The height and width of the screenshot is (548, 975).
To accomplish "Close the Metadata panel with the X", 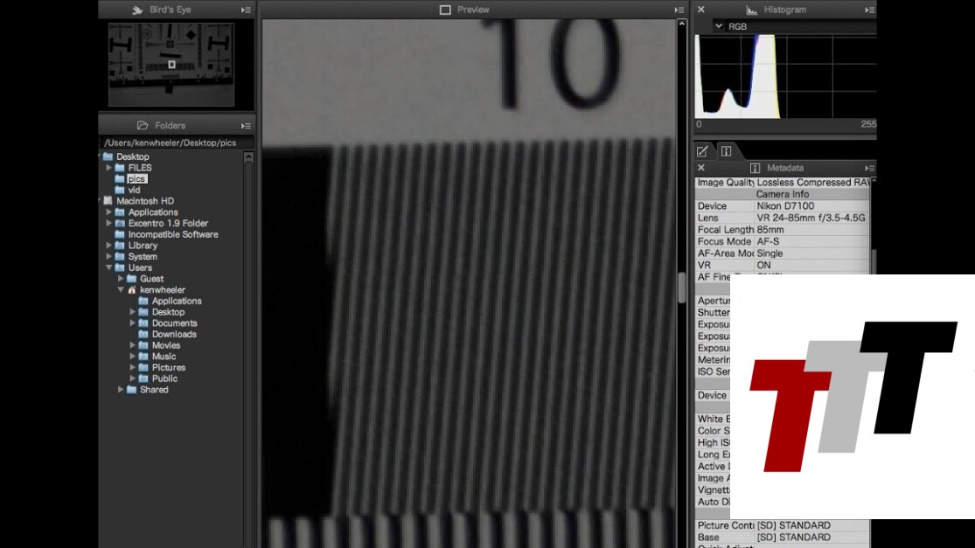I will [x=701, y=168].
